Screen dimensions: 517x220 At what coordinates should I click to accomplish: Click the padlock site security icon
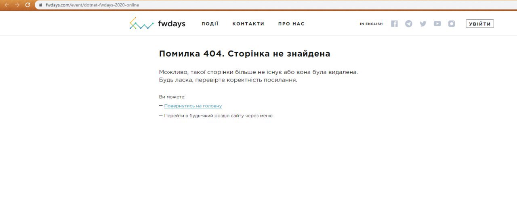40,5
